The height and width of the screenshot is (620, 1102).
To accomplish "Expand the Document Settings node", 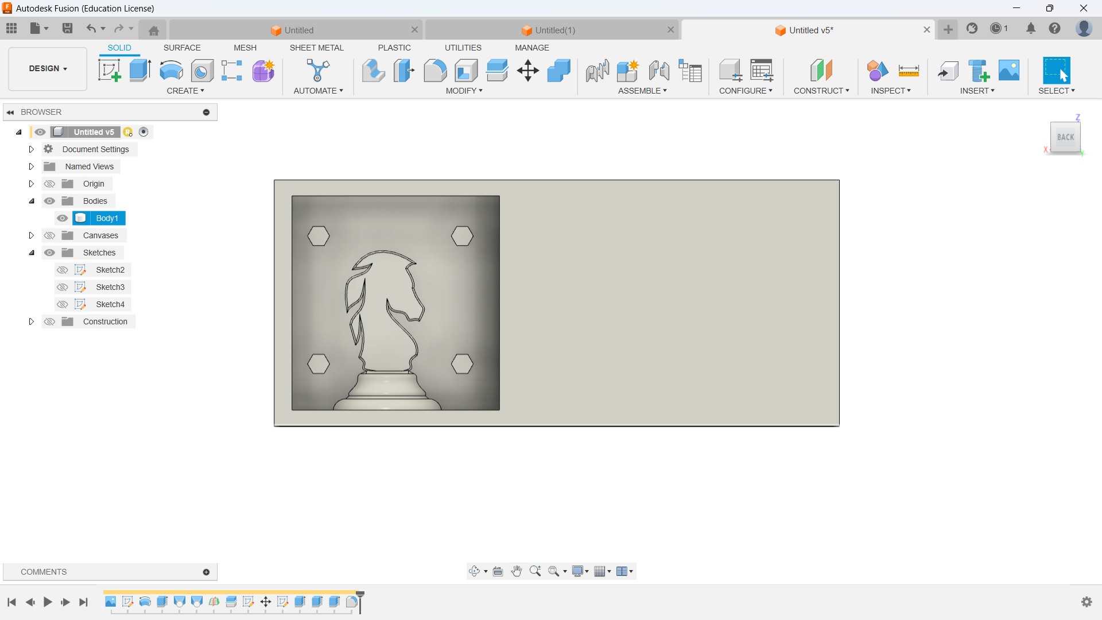I will (x=32, y=149).
